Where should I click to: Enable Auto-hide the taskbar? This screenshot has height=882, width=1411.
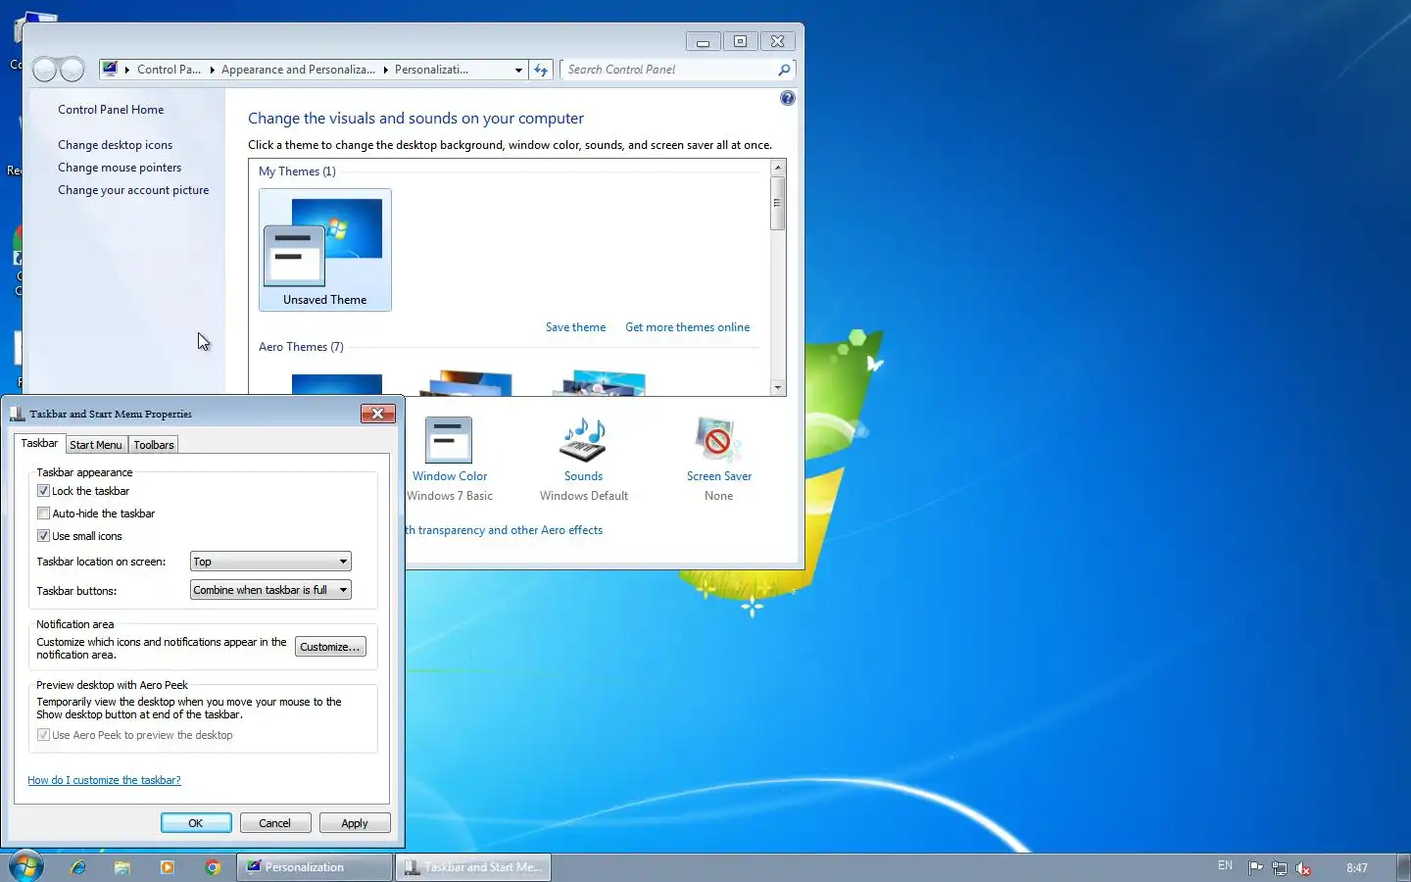[x=43, y=514]
